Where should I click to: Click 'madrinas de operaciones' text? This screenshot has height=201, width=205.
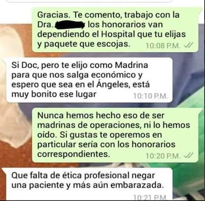[89, 125]
